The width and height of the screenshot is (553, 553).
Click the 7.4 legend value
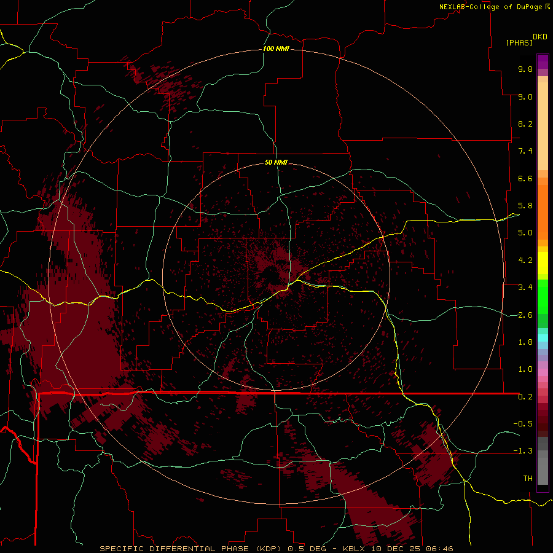pos(525,151)
